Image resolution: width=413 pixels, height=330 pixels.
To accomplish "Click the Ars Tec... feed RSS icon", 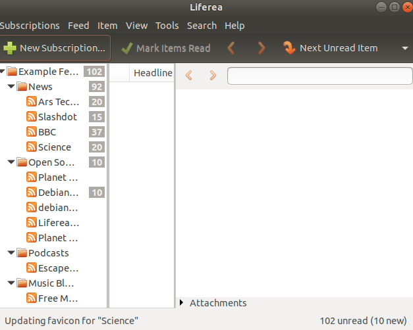I will [x=32, y=101].
